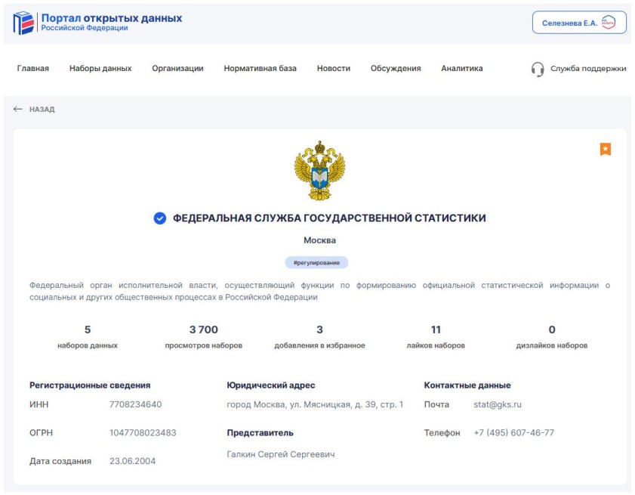Toggle the orange favorite bookmark star
The width and height of the screenshot is (635, 495).
point(605,149)
